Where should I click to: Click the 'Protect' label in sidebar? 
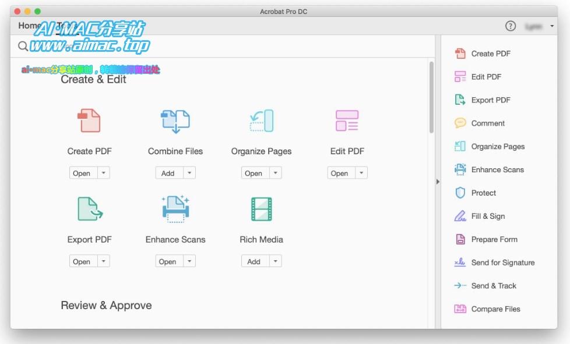point(484,193)
